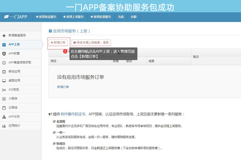Viewport: 241px width, 160px height.
Task: Open 新增备案服务 in the top navigation
Action: click(x=46, y=17)
